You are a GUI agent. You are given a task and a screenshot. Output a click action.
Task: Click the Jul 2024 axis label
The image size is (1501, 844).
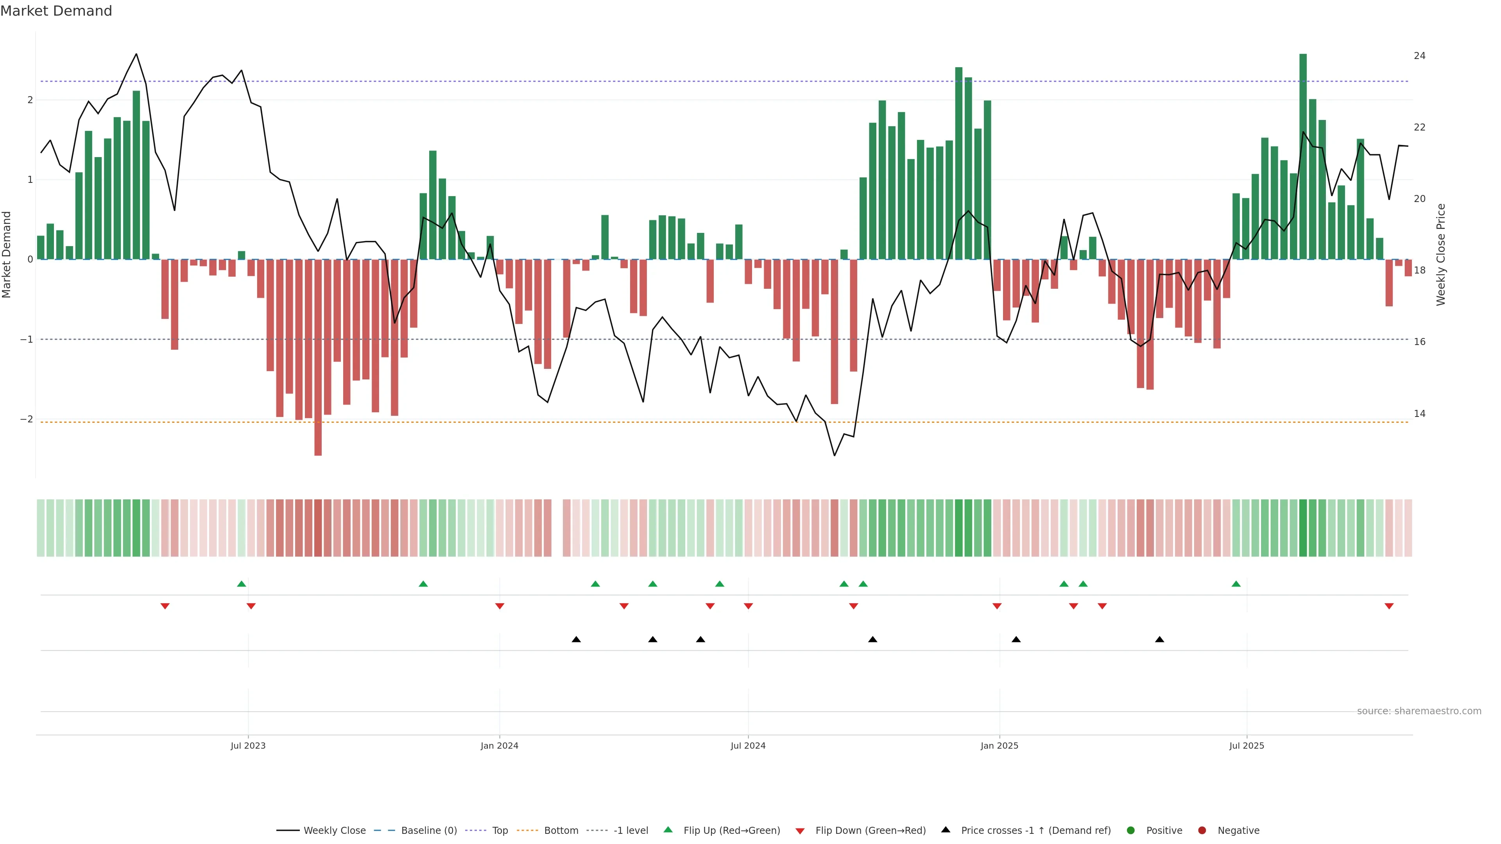coord(748,746)
